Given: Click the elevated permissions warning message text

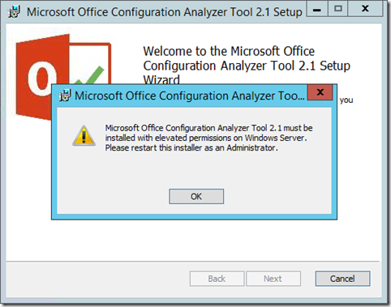Looking at the screenshot, I should 208,138.
